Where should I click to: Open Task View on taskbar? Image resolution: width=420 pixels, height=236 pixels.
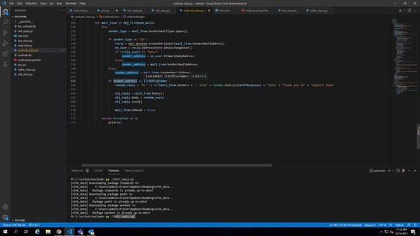[26, 231]
